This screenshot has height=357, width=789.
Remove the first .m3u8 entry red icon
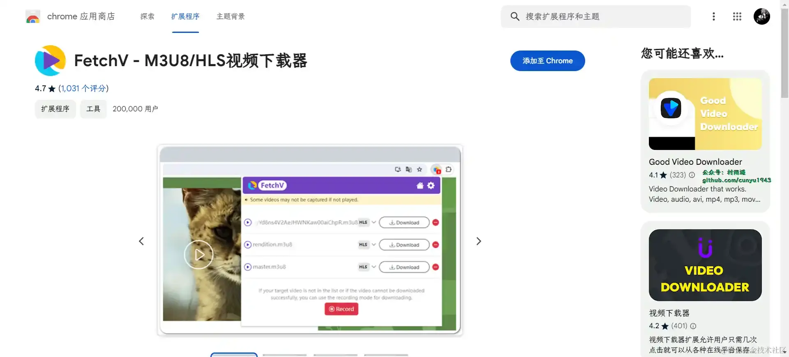coord(436,223)
